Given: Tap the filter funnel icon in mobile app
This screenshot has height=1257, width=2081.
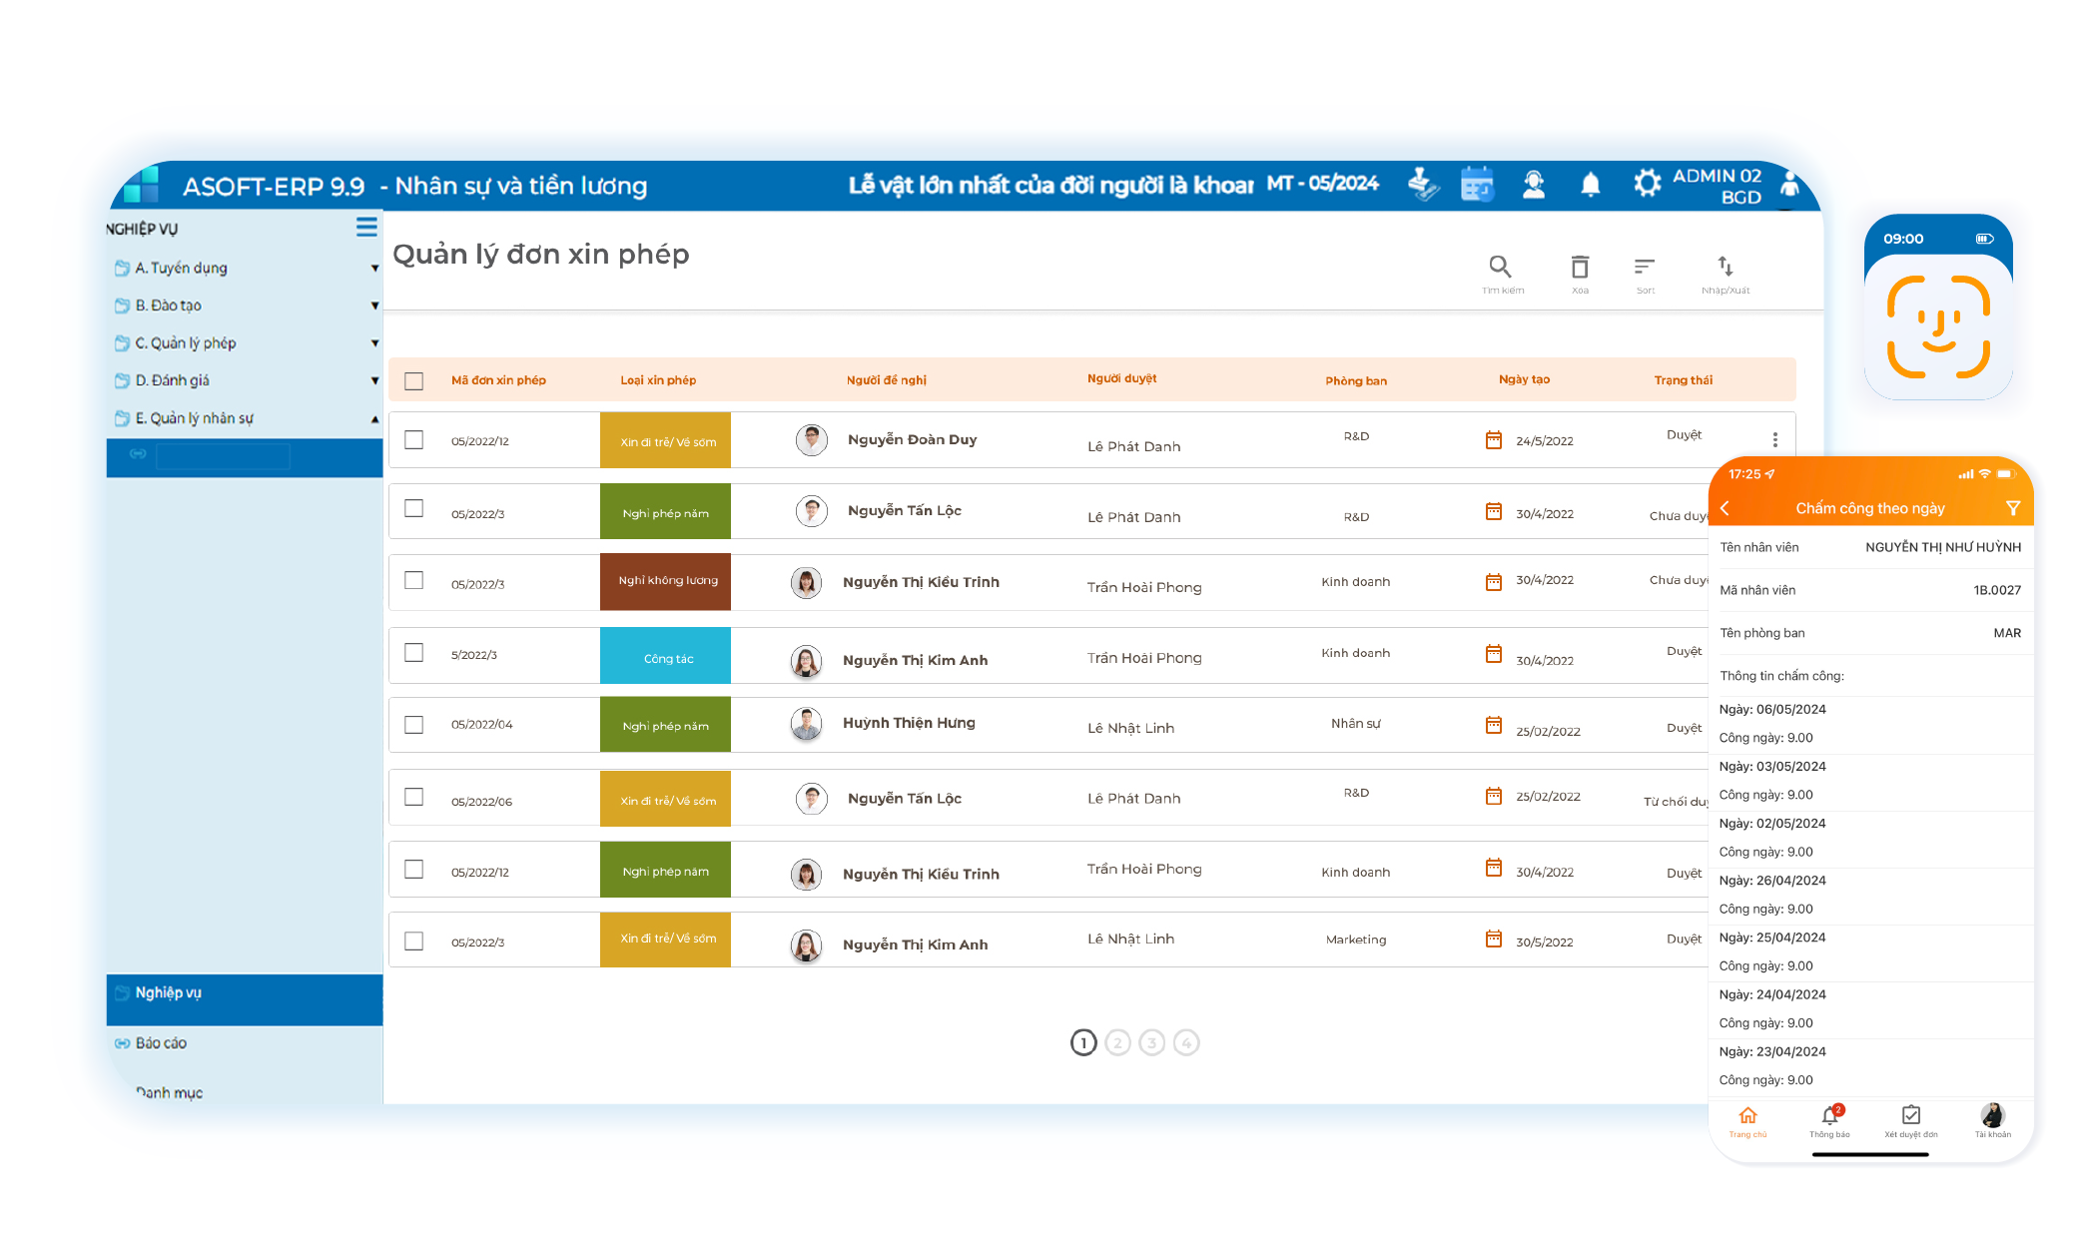Looking at the screenshot, I should click(2013, 508).
